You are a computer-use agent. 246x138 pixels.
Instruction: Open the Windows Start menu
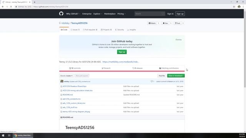click(x=3, y=135)
